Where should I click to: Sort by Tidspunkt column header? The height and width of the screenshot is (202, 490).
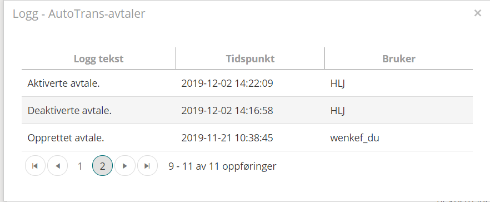click(x=251, y=58)
